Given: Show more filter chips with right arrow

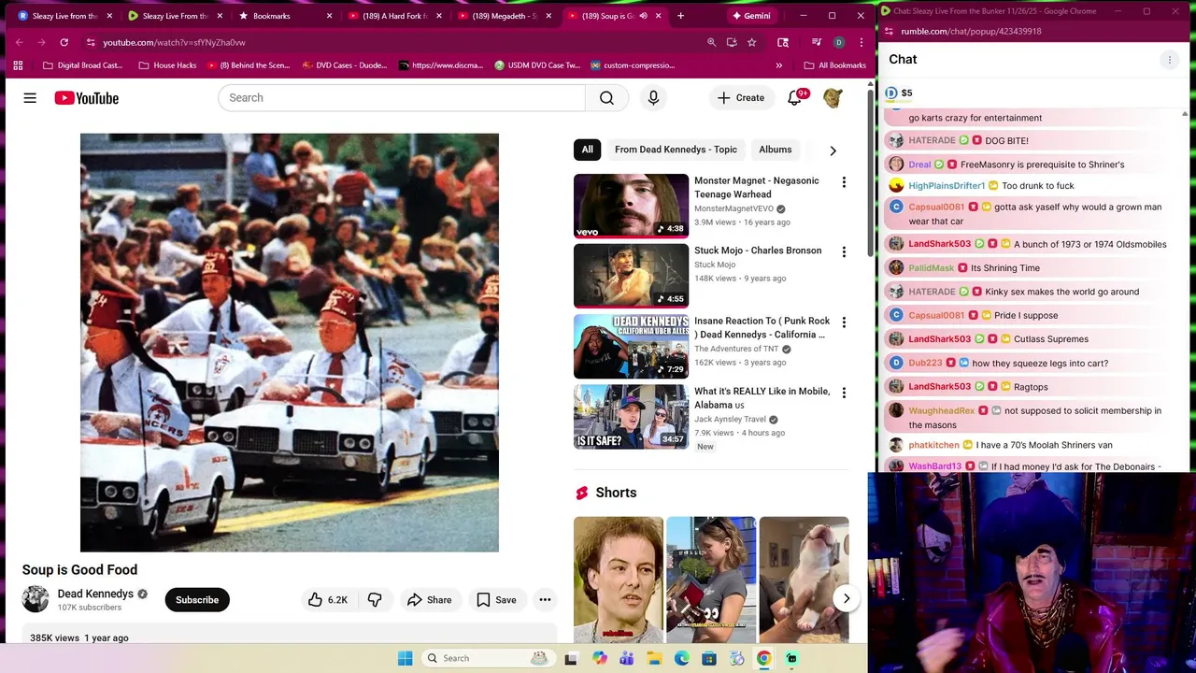Looking at the screenshot, I should (833, 150).
